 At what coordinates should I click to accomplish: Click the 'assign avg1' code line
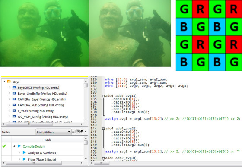point(173,119)
